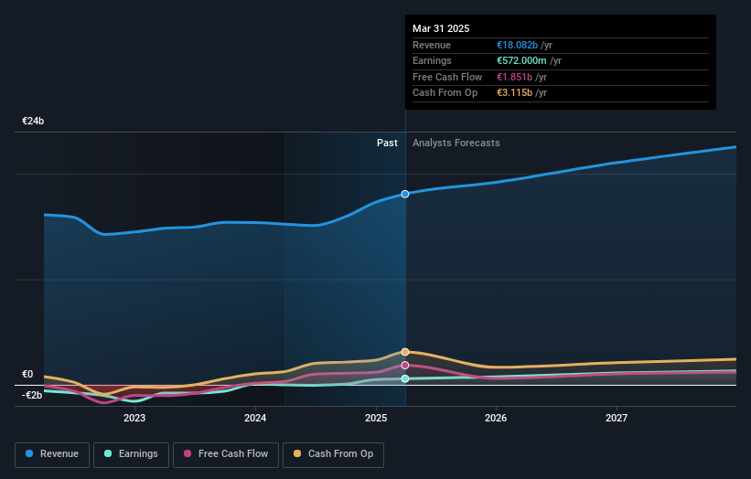This screenshot has height=479, width=751.
Task: Click the 'Free Cash Flow' label in tooltip
Action: (x=447, y=77)
